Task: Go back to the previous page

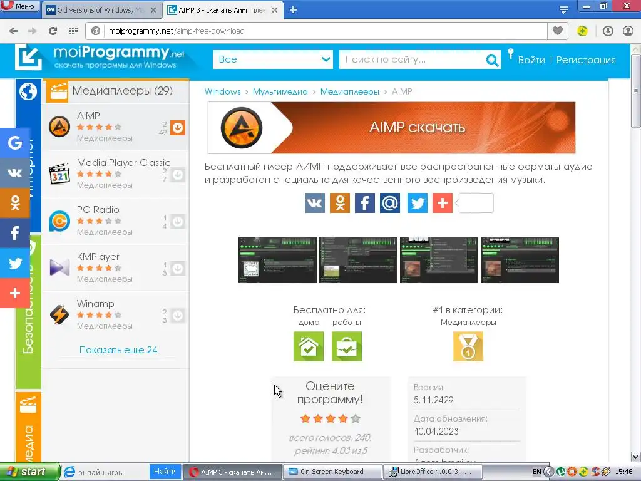Action: (13, 31)
